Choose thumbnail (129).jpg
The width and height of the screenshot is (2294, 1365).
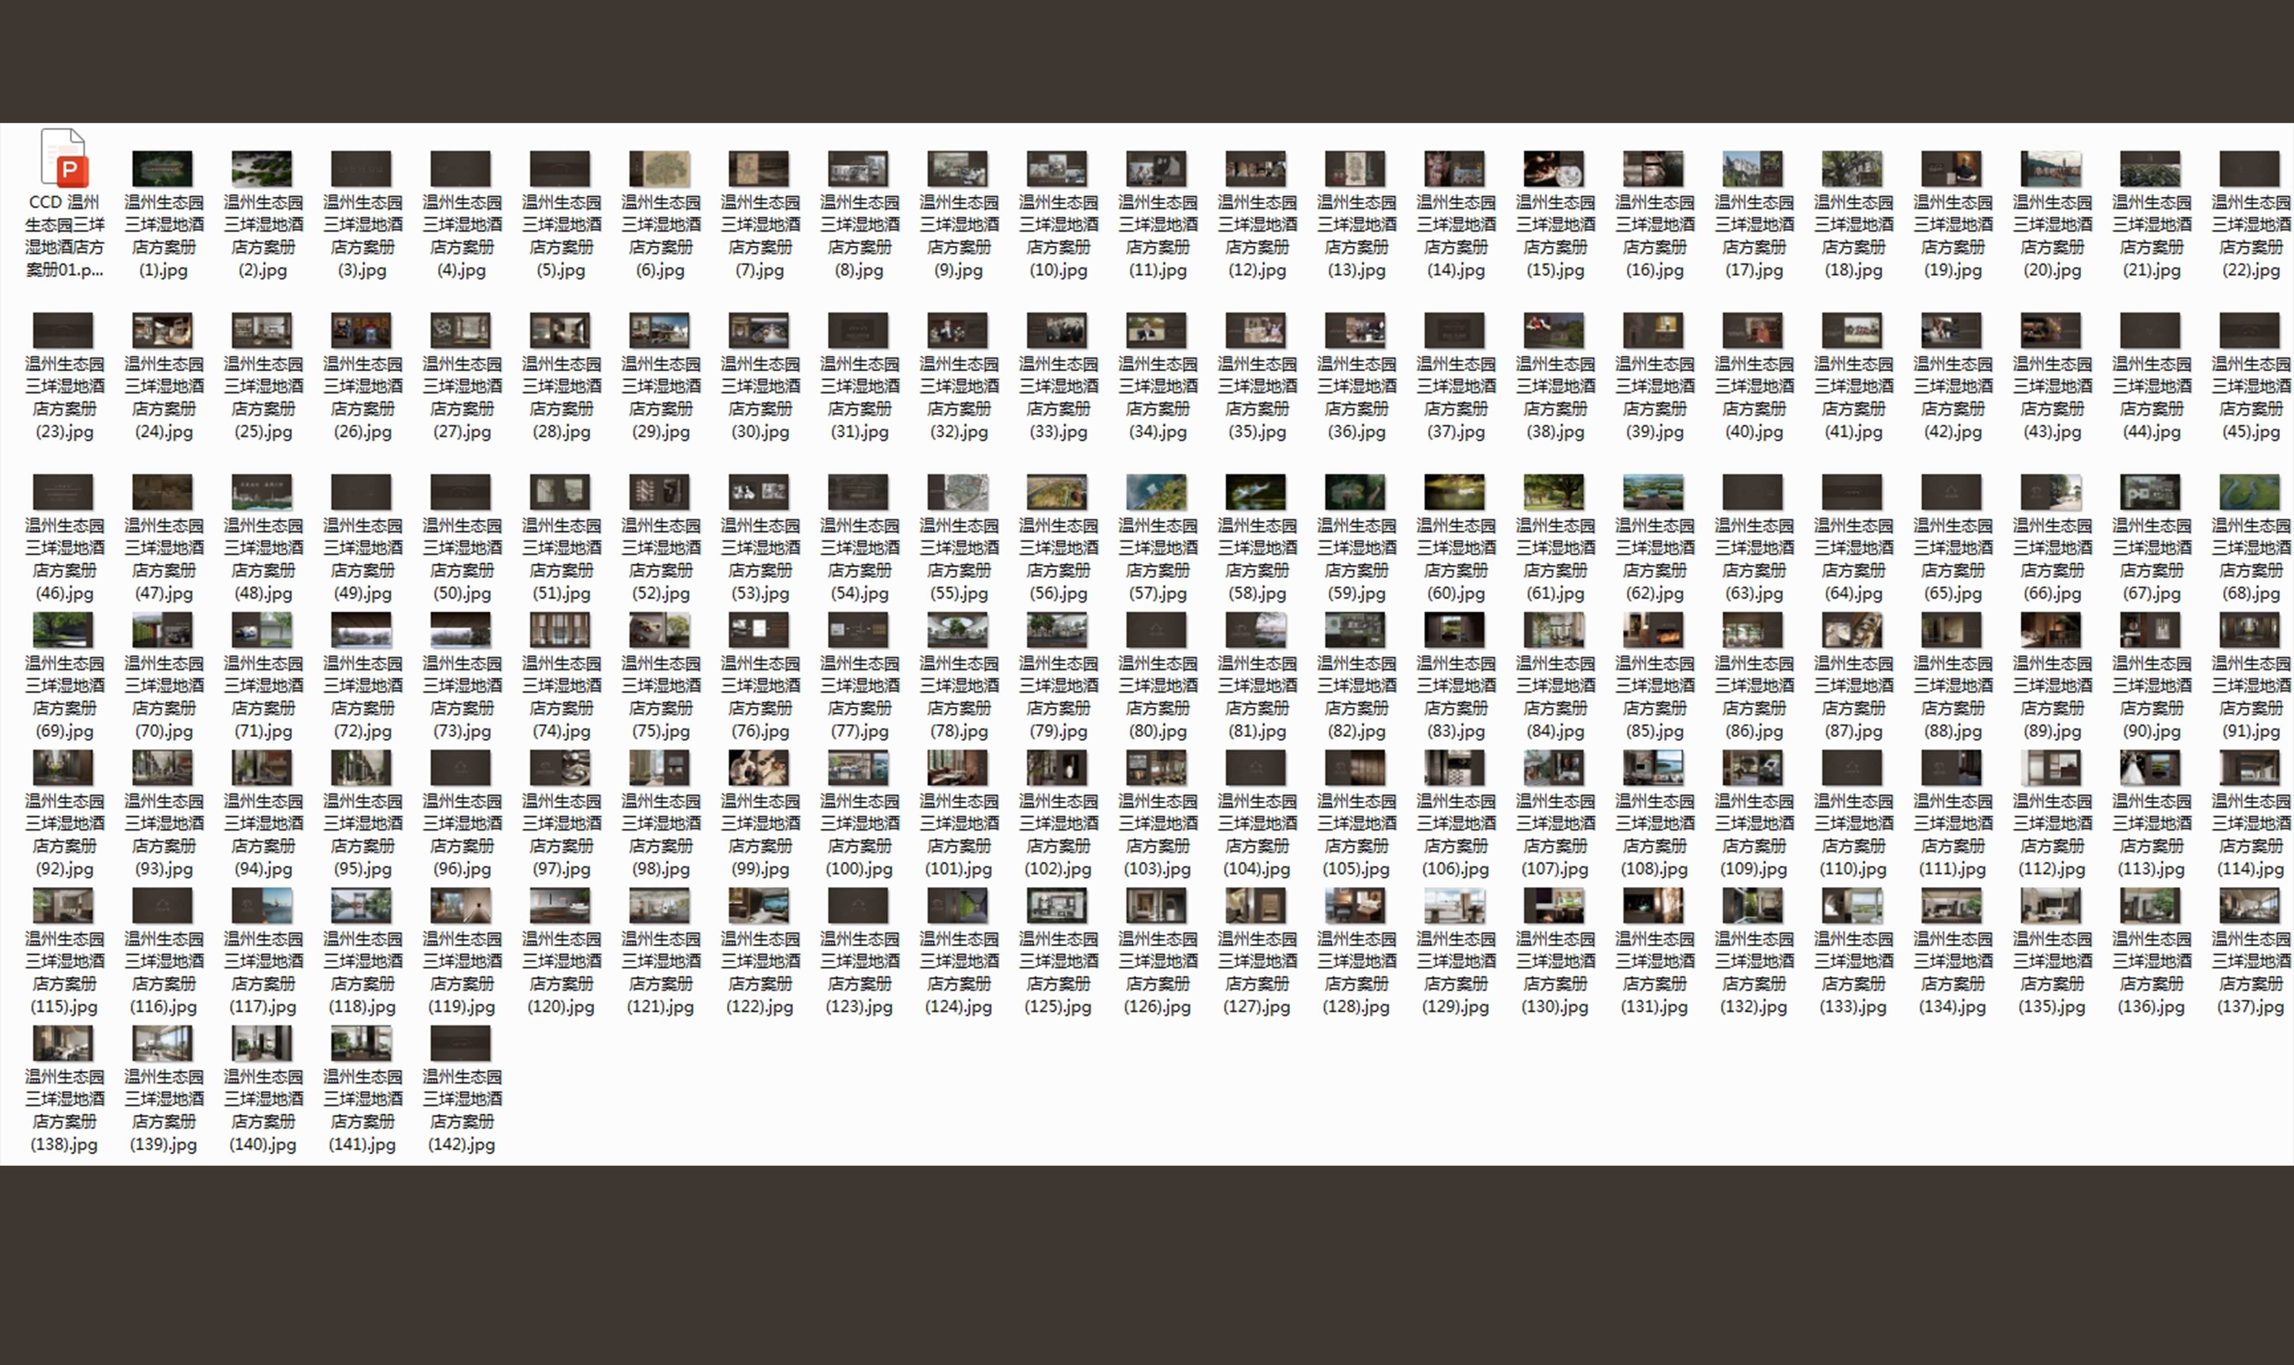coord(1454,906)
